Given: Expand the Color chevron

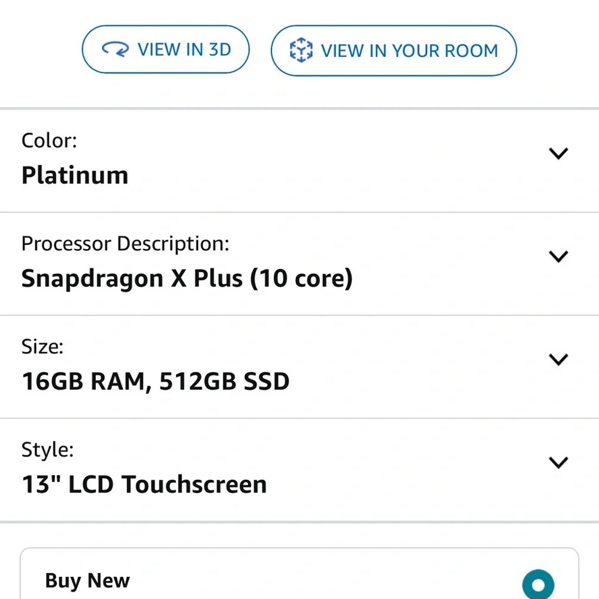Looking at the screenshot, I should tap(558, 153).
